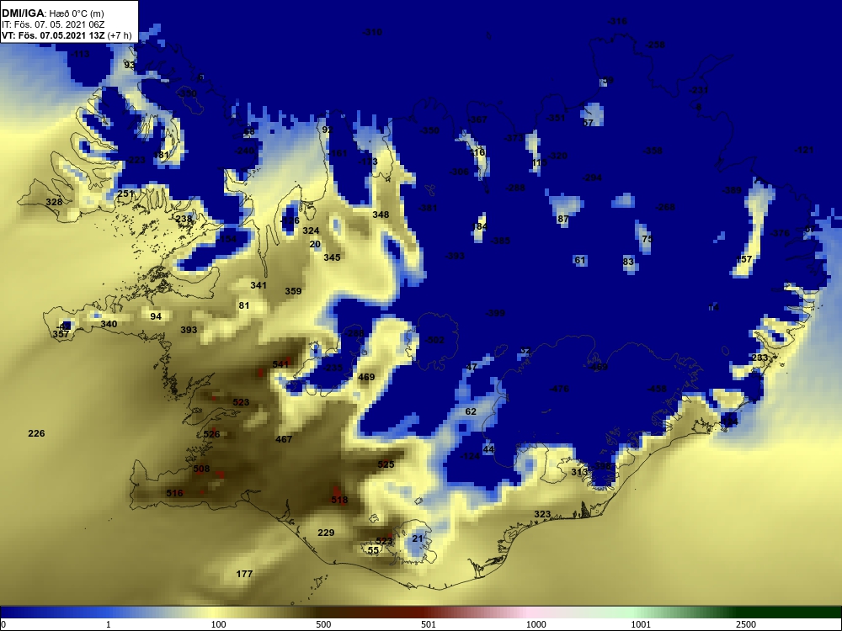Click the map value '75'
Image resolution: width=842 pixels, height=631 pixels.
[x=647, y=239]
